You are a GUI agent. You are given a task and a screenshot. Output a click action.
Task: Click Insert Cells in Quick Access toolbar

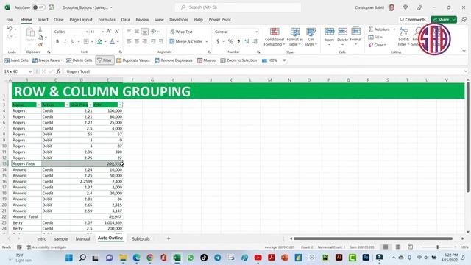point(16,60)
